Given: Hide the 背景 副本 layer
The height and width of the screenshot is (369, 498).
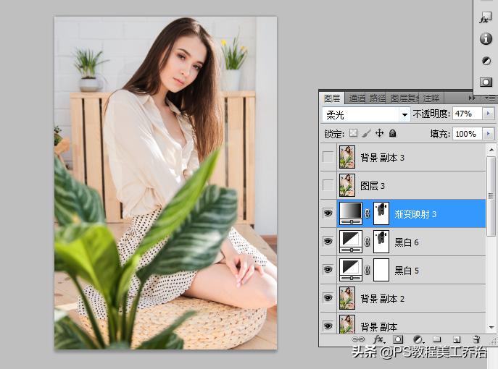Looking at the screenshot, I should click(328, 326).
